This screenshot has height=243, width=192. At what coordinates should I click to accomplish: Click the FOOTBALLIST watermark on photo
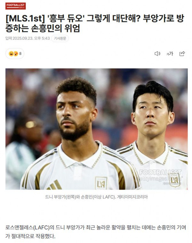click(x=160, y=172)
